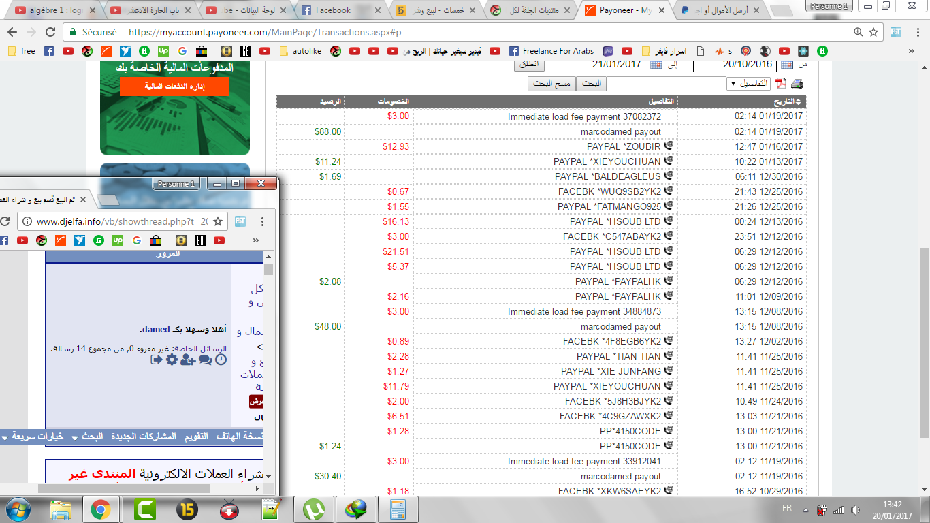Open the calendar icon beside 20/10/2016
The height and width of the screenshot is (523, 930).
787,64
